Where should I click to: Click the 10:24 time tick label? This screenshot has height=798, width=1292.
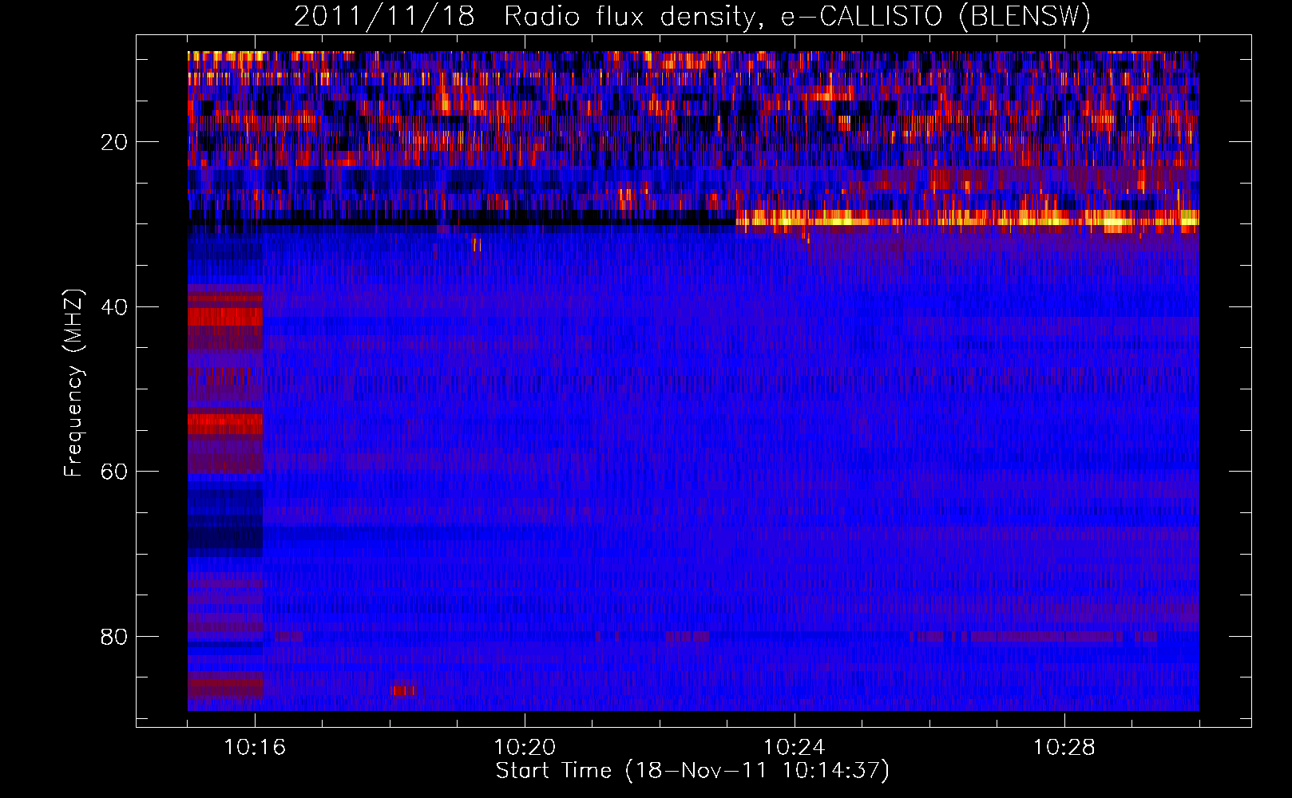(x=795, y=747)
